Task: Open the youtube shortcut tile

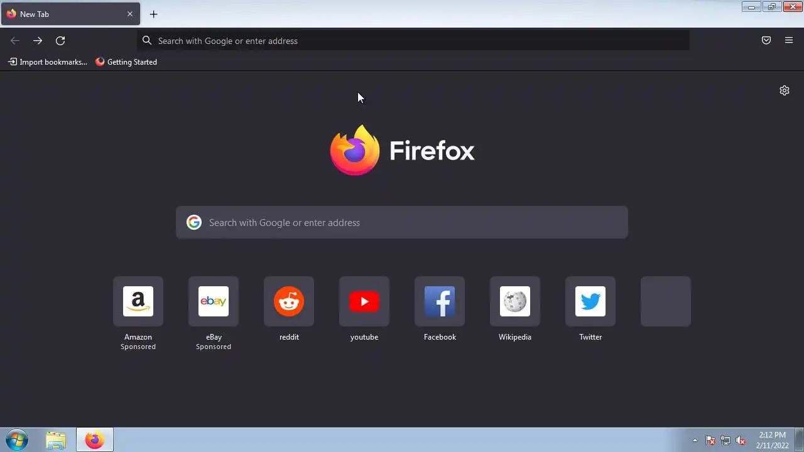Action: click(x=364, y=301)
